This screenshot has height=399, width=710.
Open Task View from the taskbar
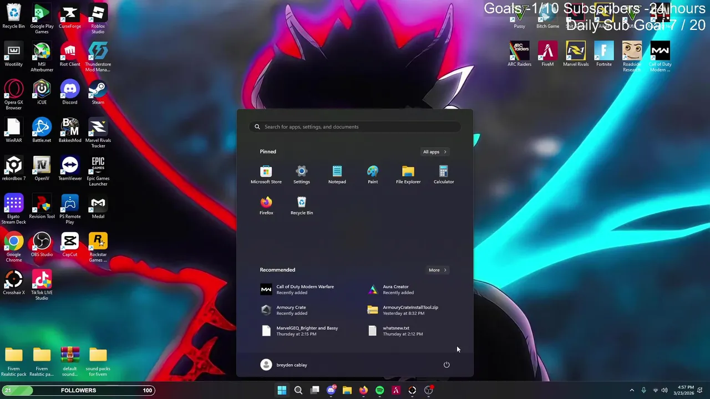[315, 390]
